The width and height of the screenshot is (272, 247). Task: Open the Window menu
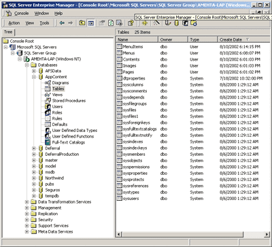click(41, 14)
